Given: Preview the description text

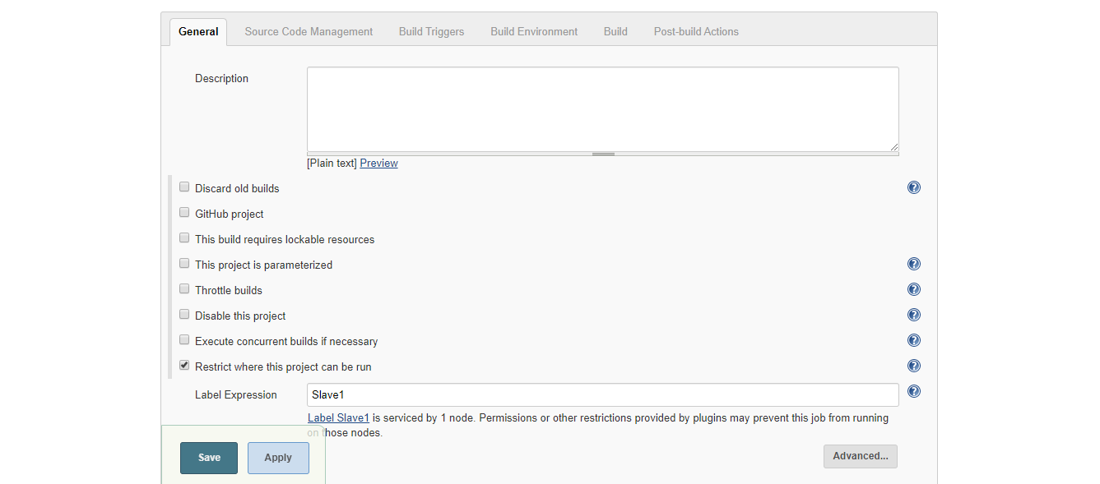Looking at the screenshot, I should 378,164.
